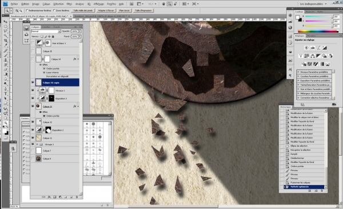Add Invert adjustment icon in Réglages
Image resolution: width=343 pixels, height=209 pixels.
[304, 64]
